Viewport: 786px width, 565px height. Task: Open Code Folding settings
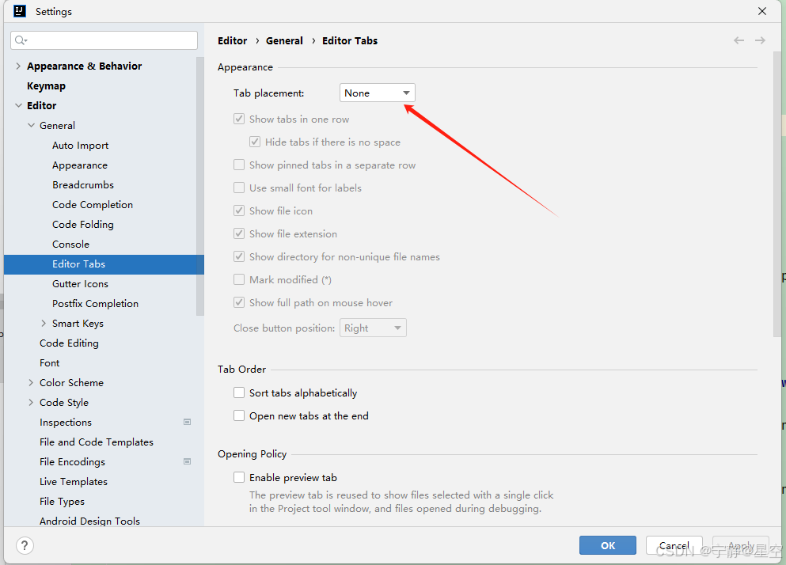coord(82,225)
